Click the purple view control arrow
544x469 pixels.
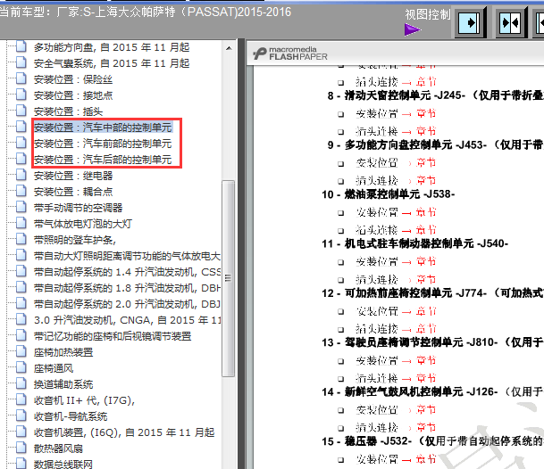point(412,29)
